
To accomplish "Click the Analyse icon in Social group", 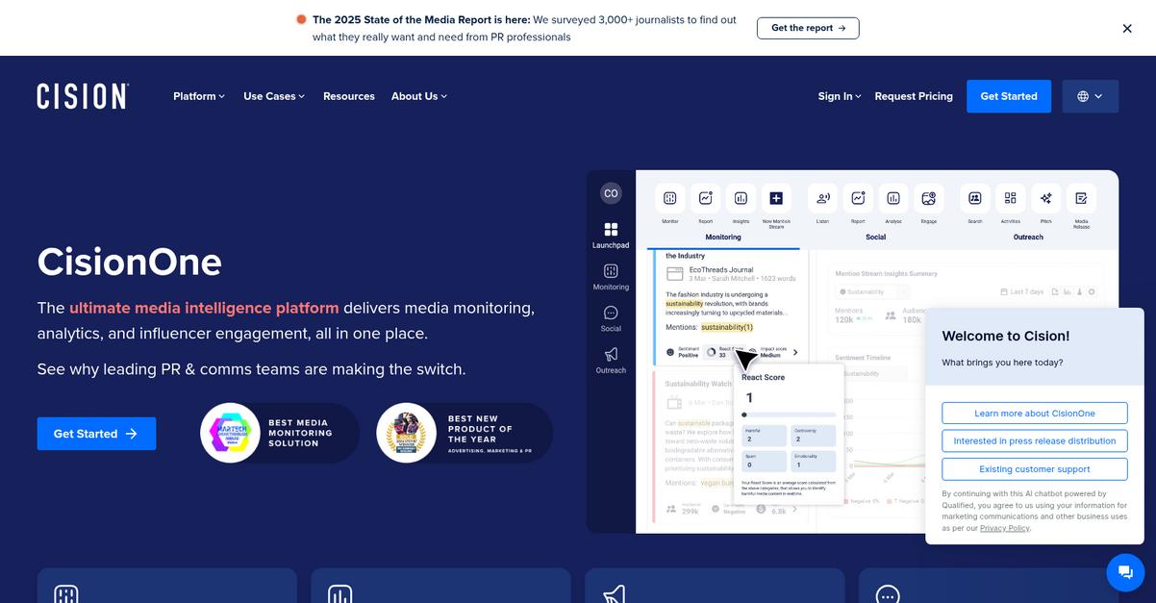I will [x=893, y=198].
